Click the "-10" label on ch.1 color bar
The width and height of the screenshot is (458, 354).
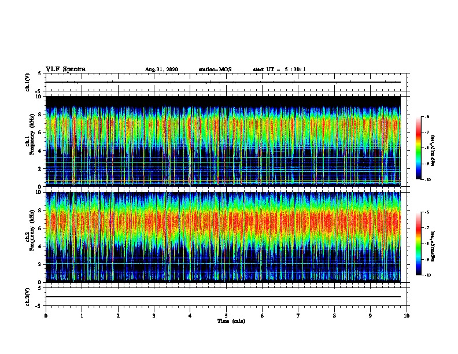tap(427, 180)
